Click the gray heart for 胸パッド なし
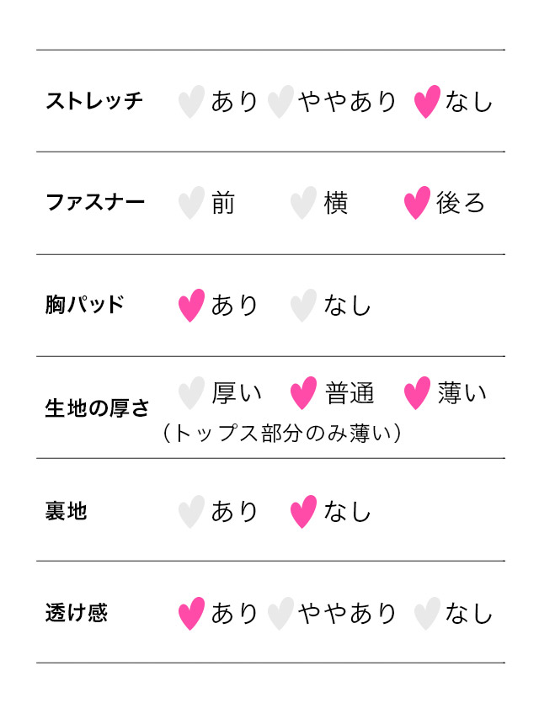Image resolution: width=539 pixels, height=719 pixels. 303,306
